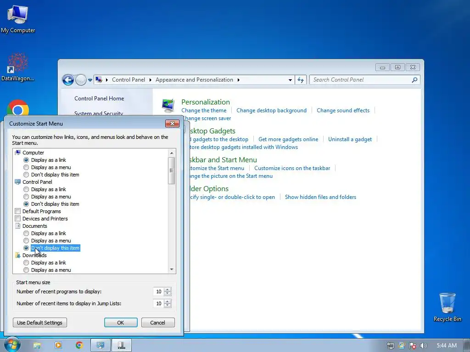Open the Personalization heading link
The image size is (470, 352).
(x=206, y=102)
